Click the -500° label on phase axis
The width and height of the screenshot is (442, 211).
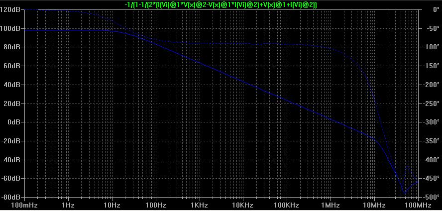coord(431,197)
